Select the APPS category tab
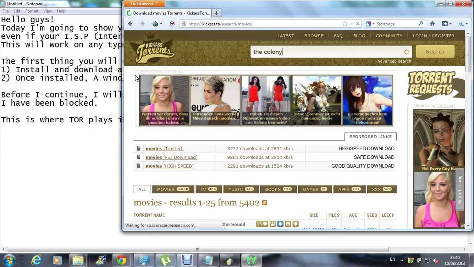The width and height of the screenshot is (474, 267). pos(349,189)
